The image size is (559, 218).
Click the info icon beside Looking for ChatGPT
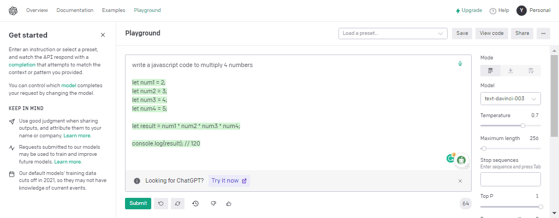coord(137,181)
